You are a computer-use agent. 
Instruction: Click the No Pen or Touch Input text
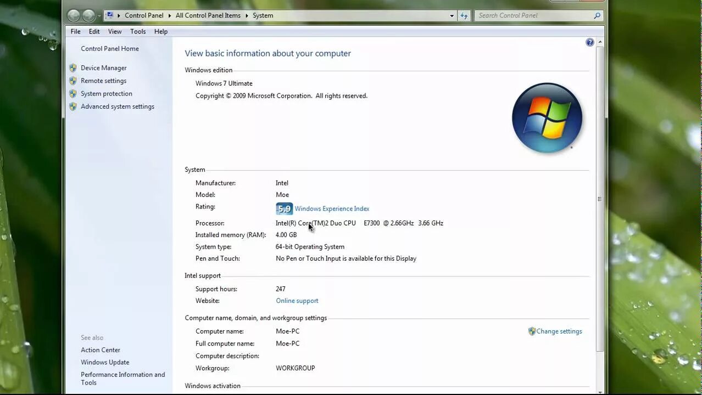pos(346,258)
